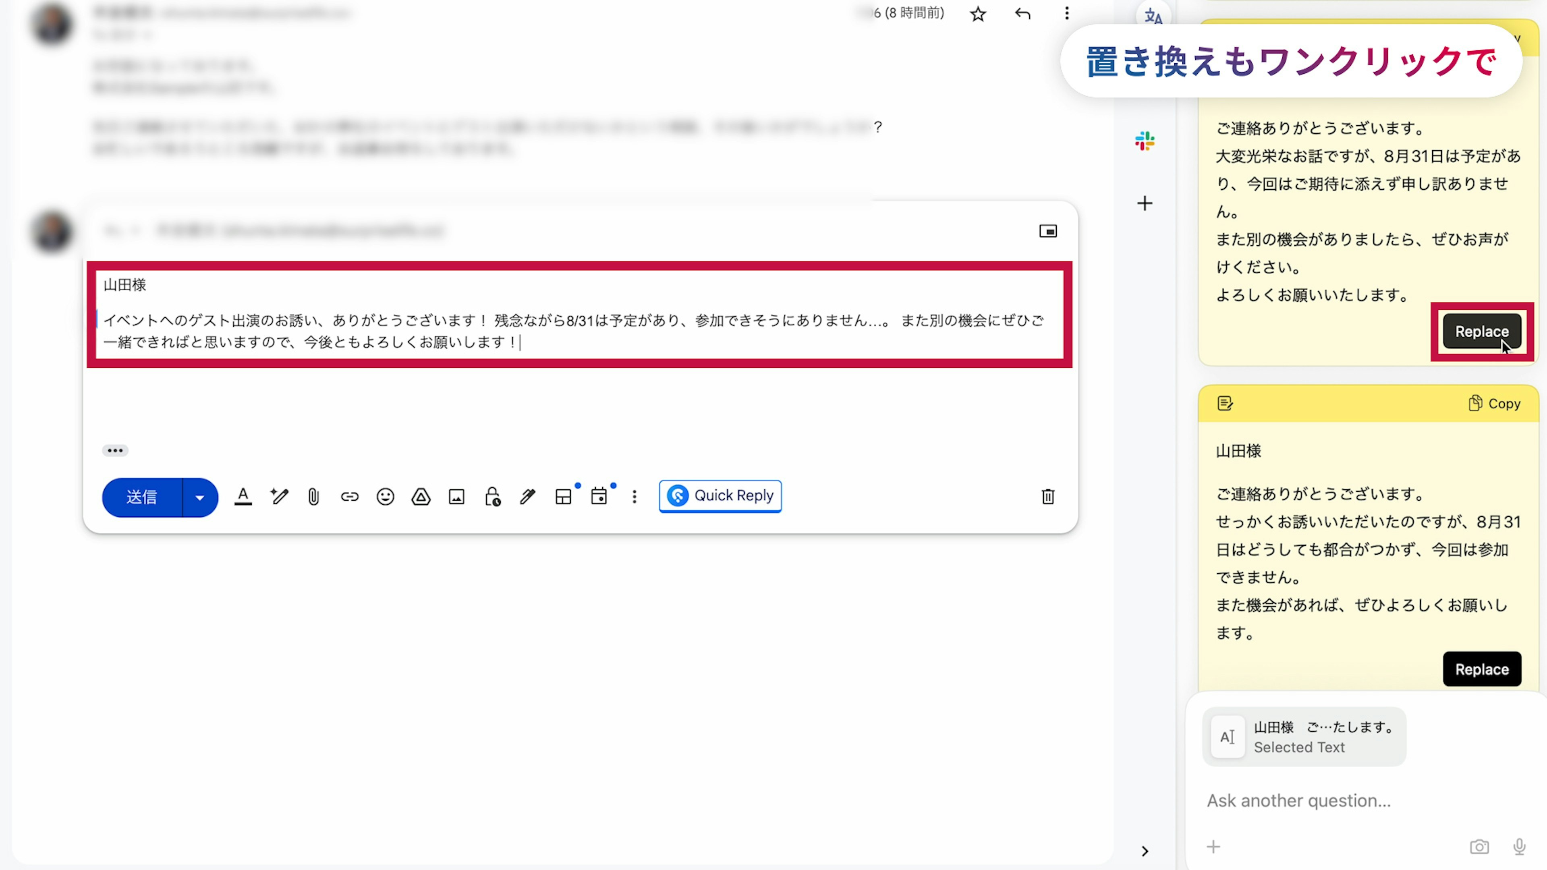
Task: Open send options dropdown arrow
Action: pyautogui.click(x=200, y=497)
